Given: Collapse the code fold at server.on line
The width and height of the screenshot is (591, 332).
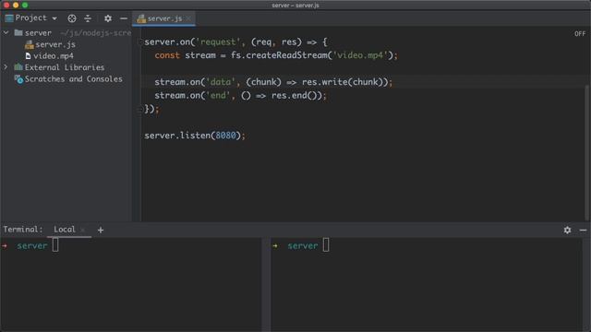Looking at the screenshot, I should tap(139, 41).
